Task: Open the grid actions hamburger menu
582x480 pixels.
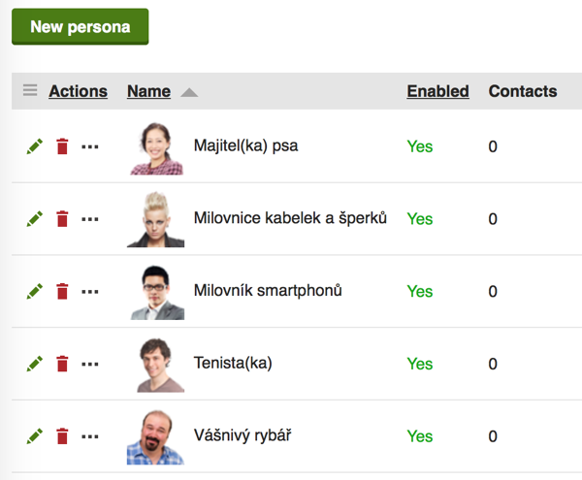Action: [x=30, y=91]
